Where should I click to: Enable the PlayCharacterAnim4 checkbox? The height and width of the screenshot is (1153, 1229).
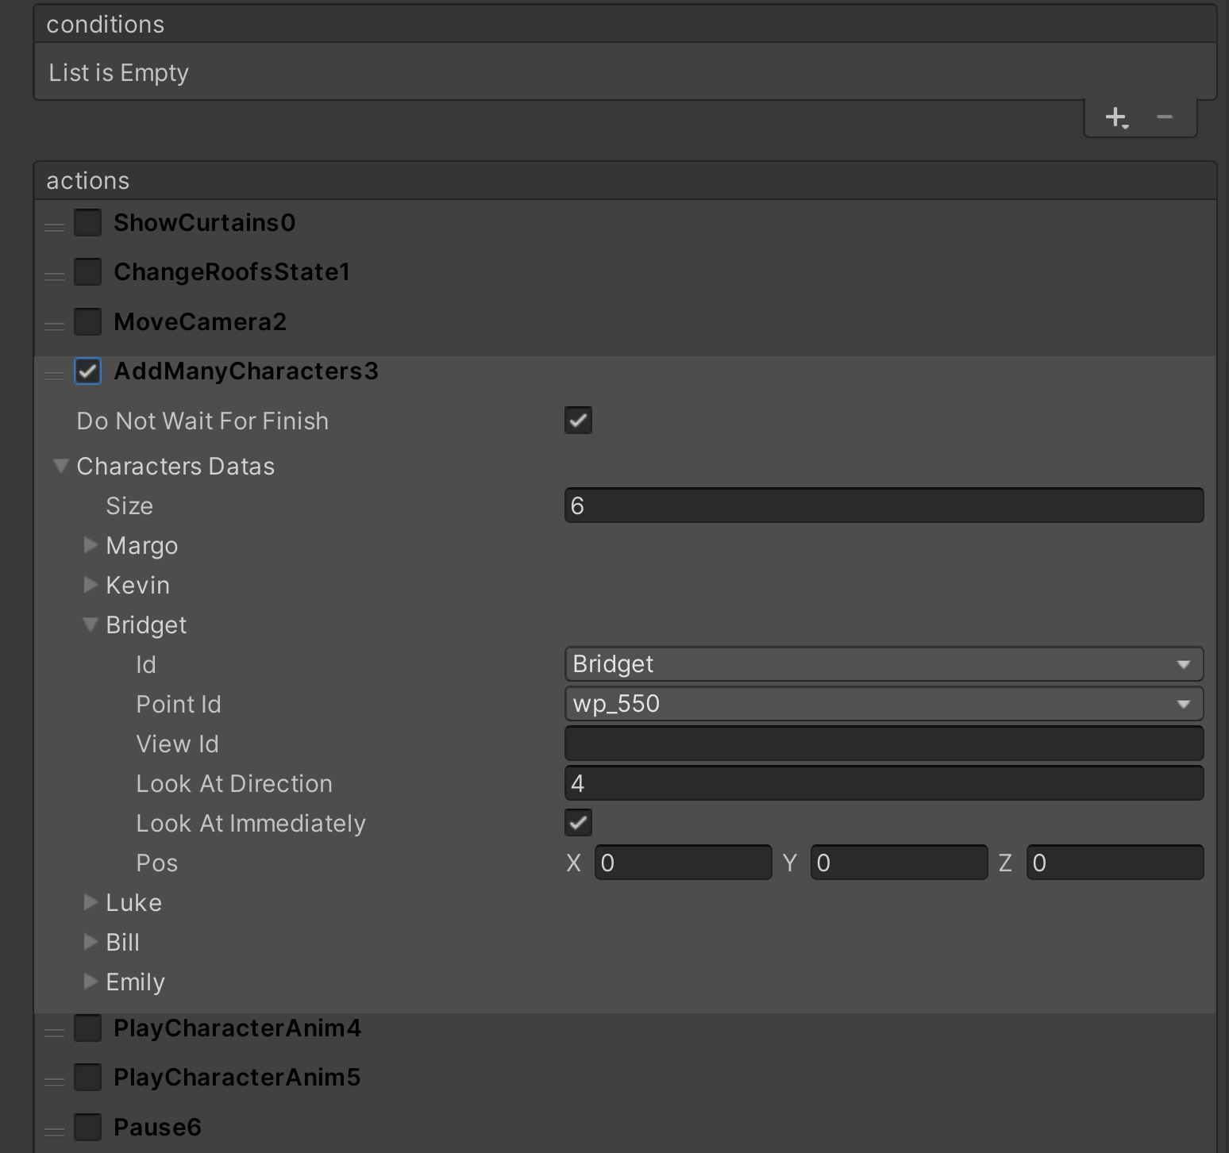(x=87, y=1028)
